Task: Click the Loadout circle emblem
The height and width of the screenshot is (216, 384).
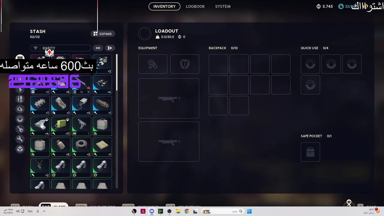Action: tap(145, 34)
